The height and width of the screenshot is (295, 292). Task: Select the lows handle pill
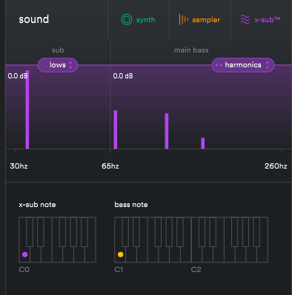coord(58,65)
